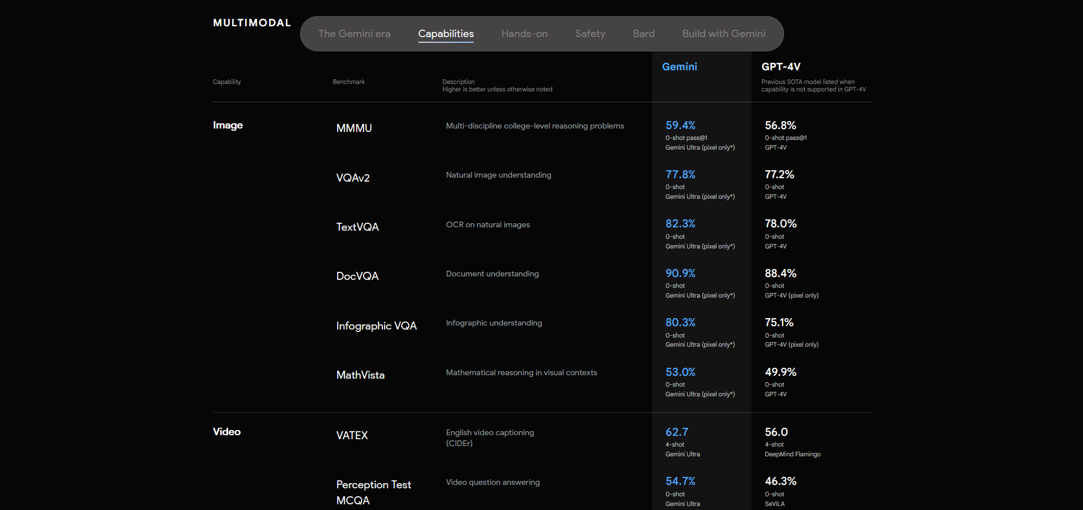Select the VATEX benchmark name
This screenshot has width=1083, height=510.
pyautogui.click(x=352, y=436)
